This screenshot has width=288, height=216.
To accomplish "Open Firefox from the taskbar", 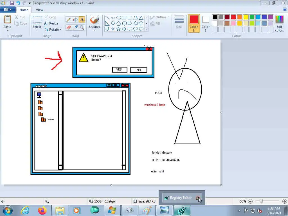I will click(x=42, y=210).
